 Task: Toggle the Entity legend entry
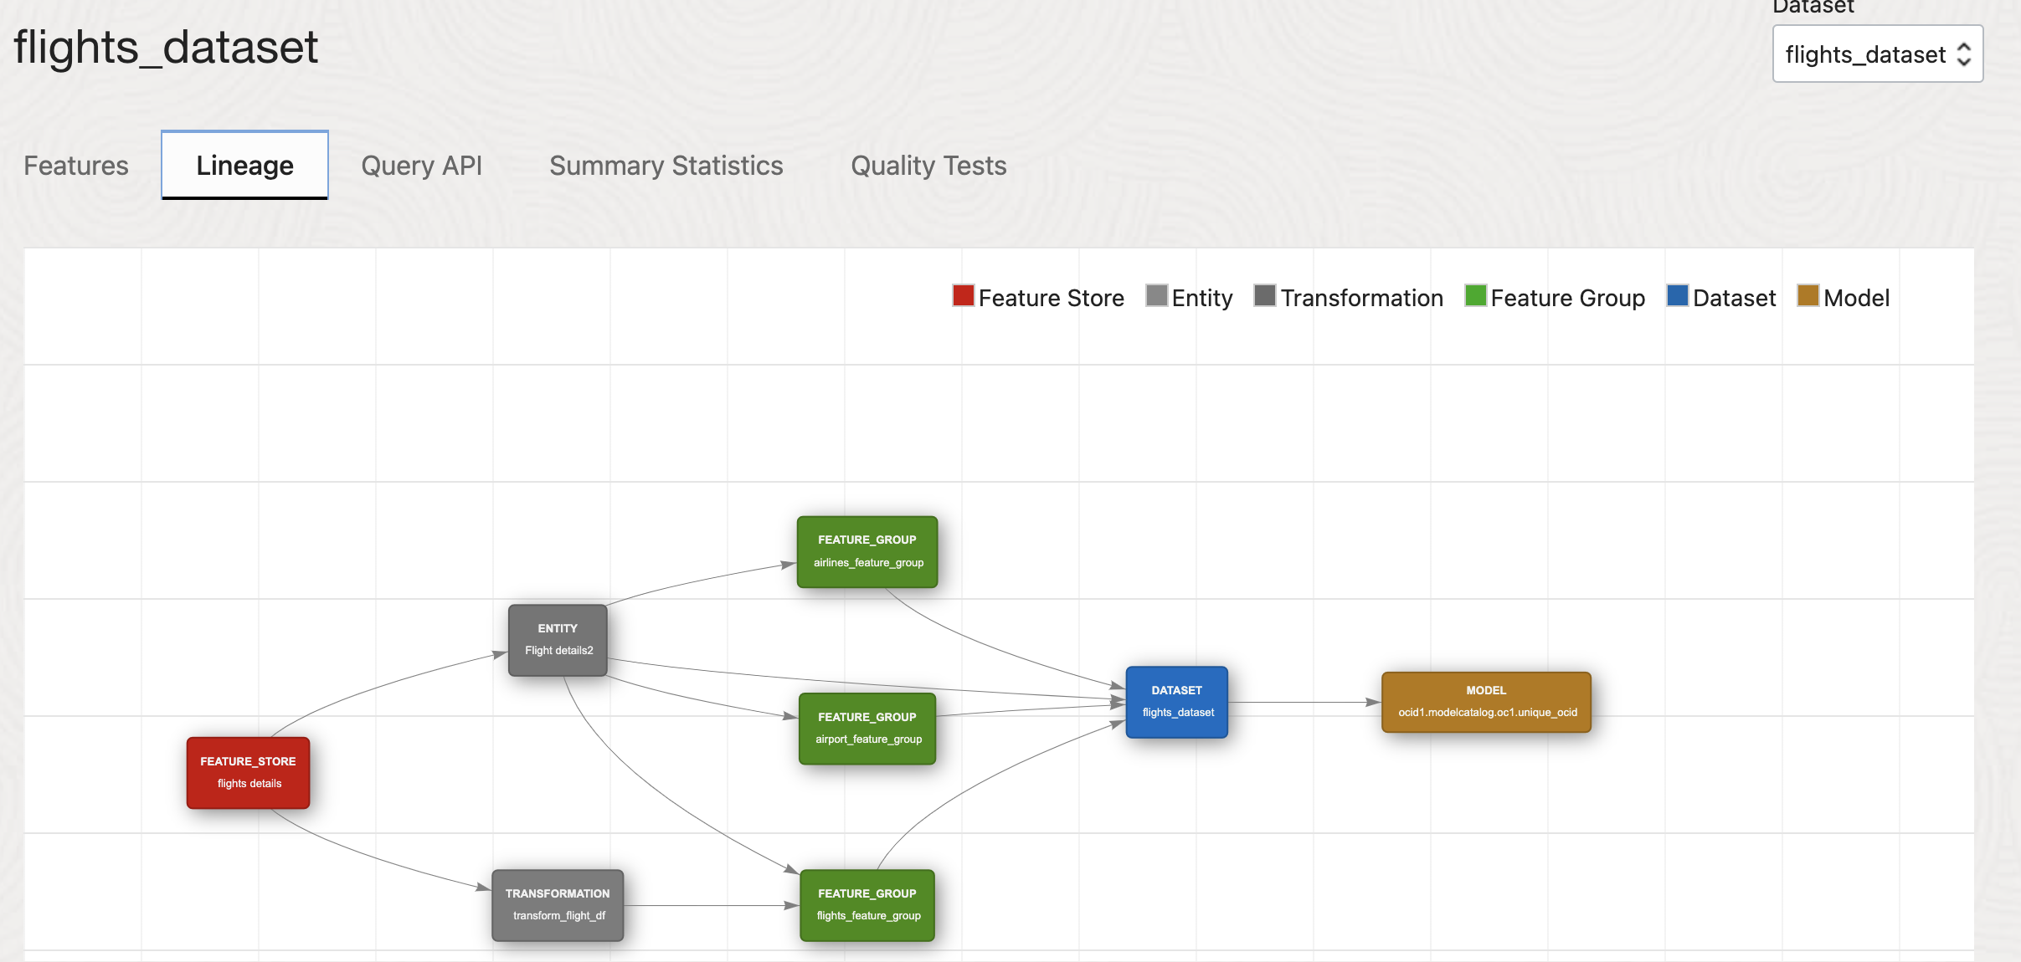pos(1189,297)
